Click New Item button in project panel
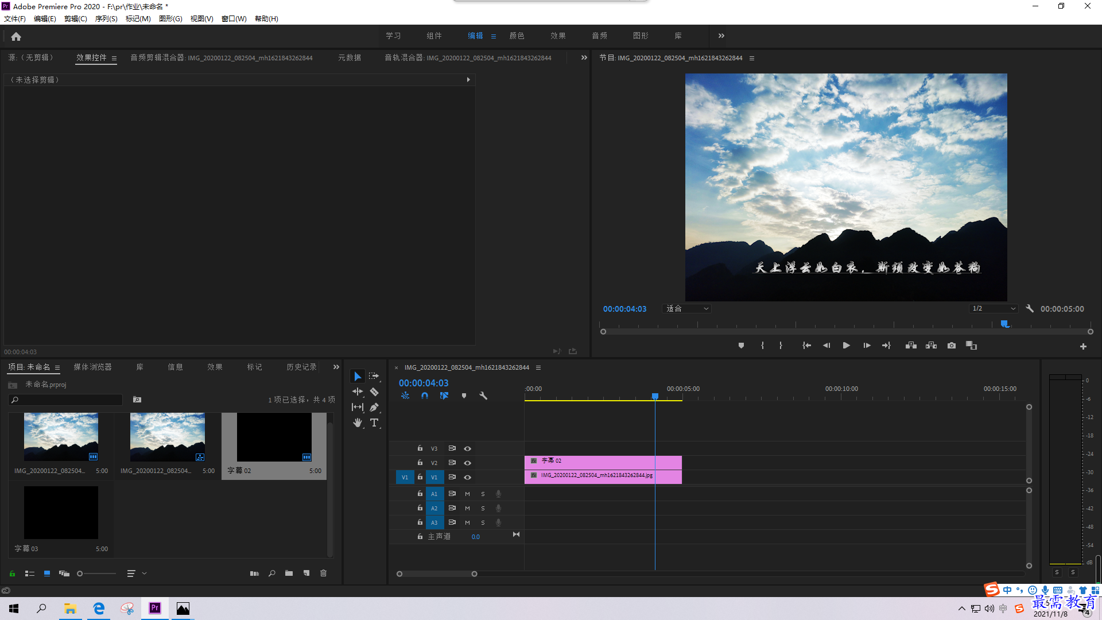This screenshot has height=620, width=1102. point(306,573)
